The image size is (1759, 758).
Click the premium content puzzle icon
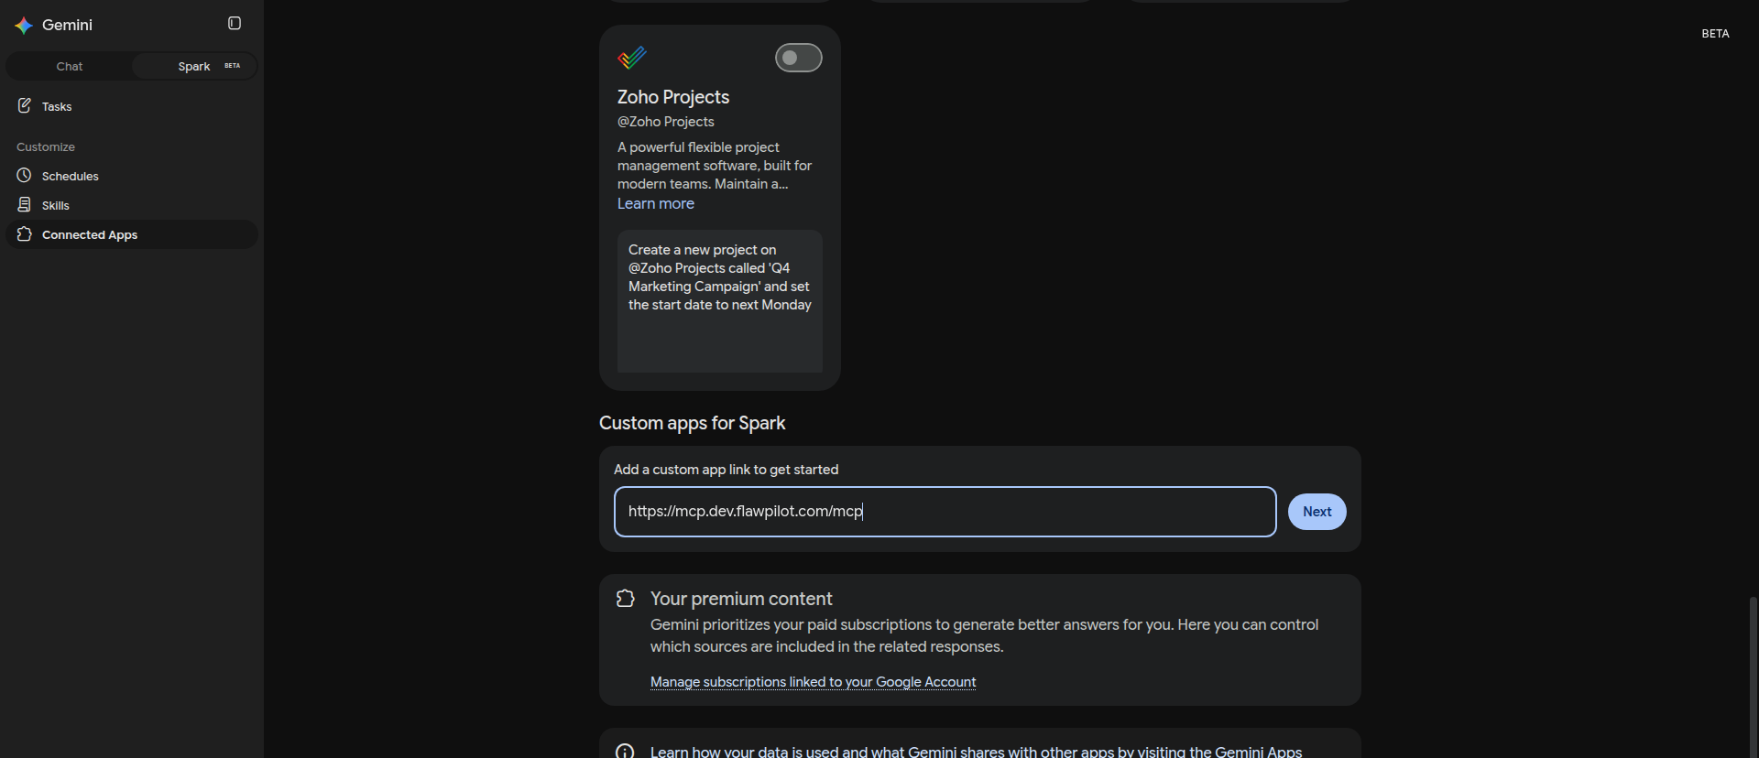(626, 599)
